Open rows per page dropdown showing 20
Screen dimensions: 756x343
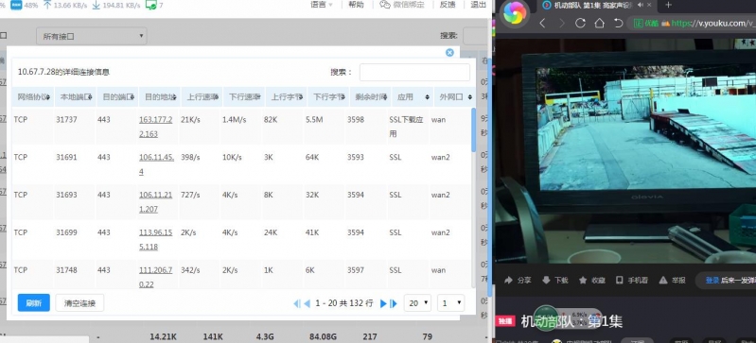point(417,303)
